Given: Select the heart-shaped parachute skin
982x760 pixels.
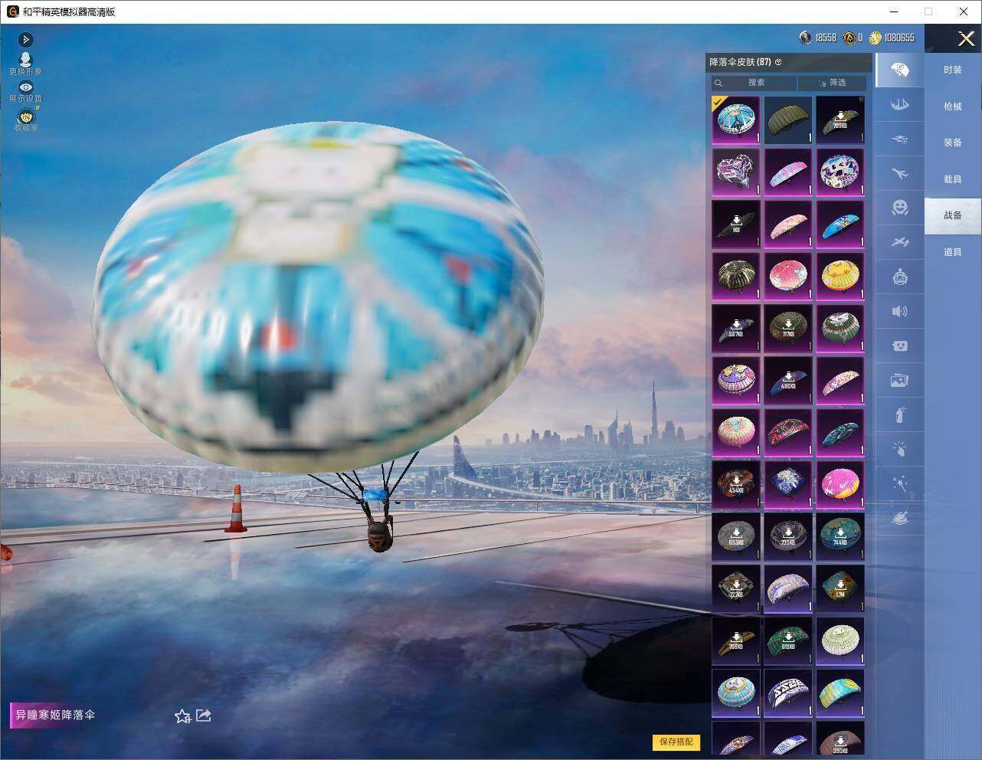Looking at the screenshot, I should point(735,172).
